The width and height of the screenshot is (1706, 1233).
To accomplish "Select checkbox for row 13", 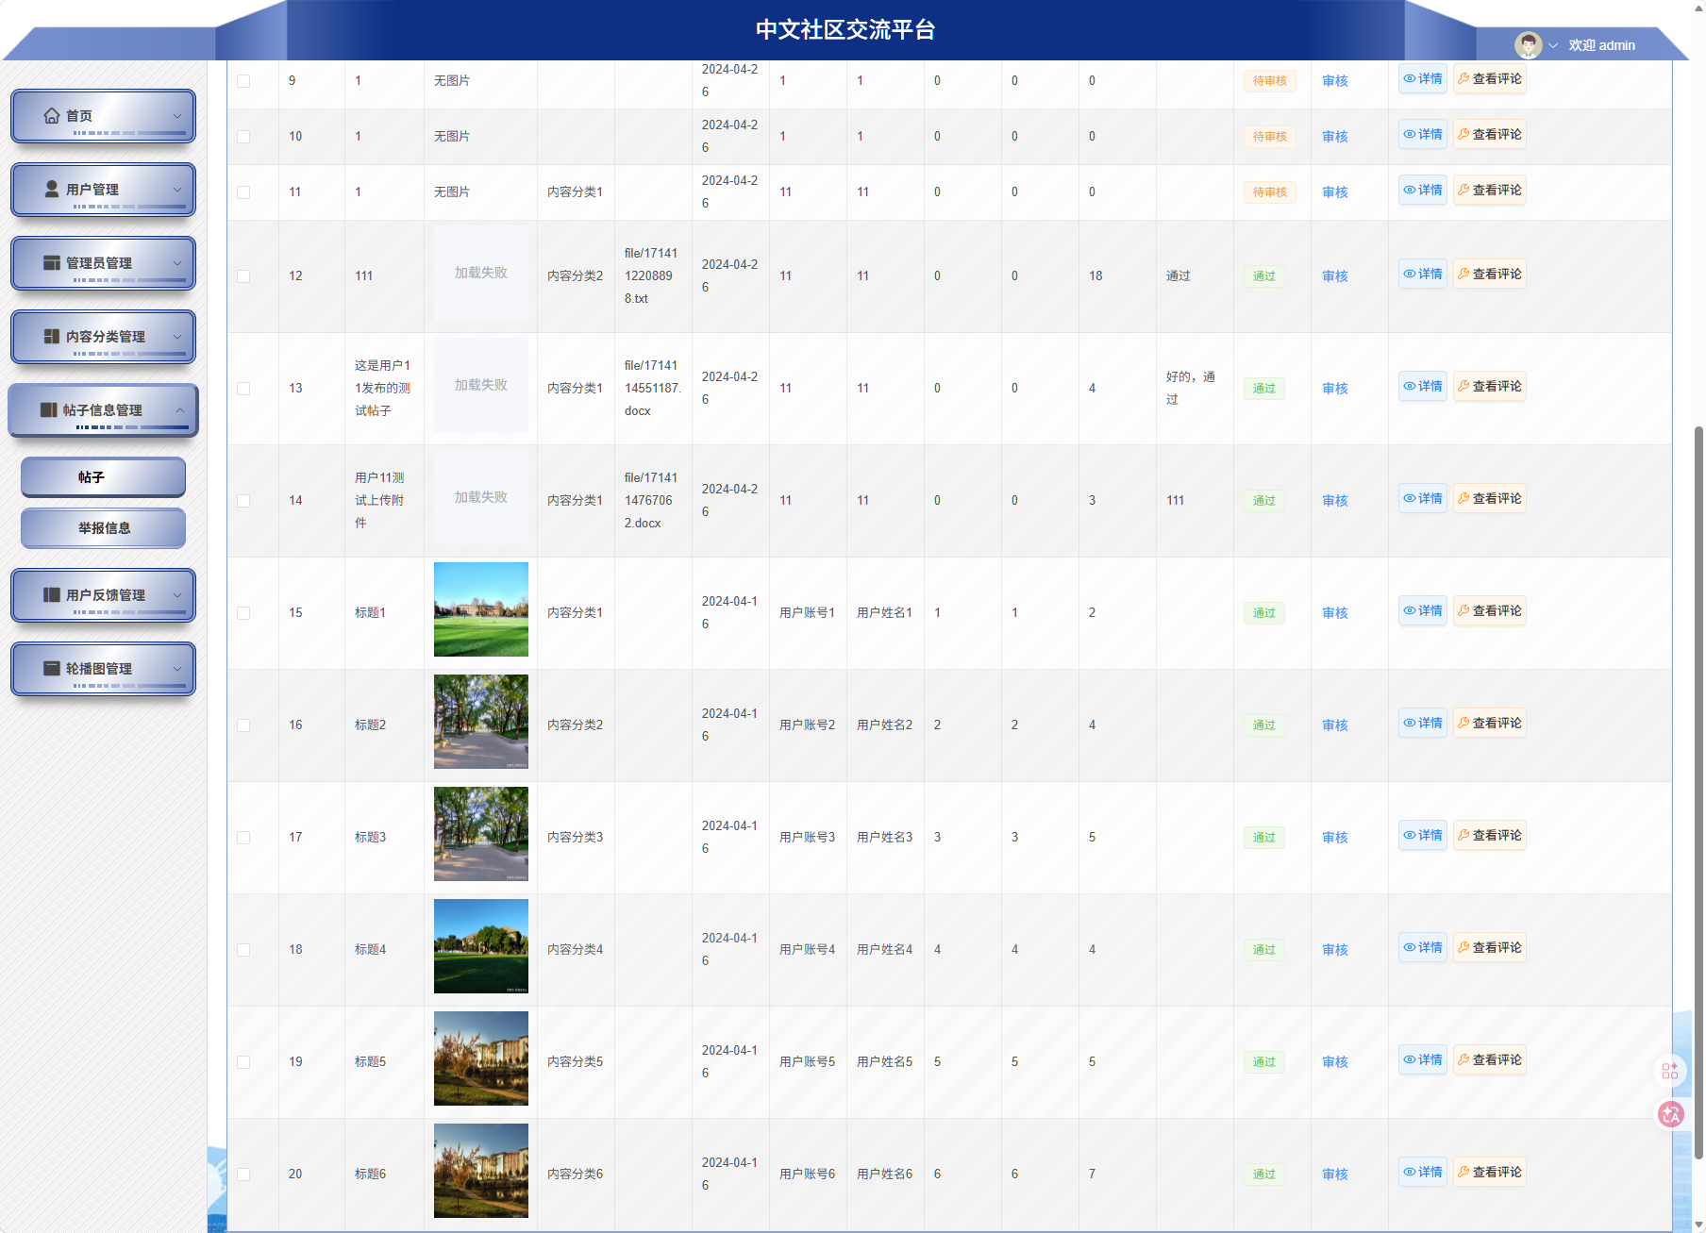I will [243, 389].
